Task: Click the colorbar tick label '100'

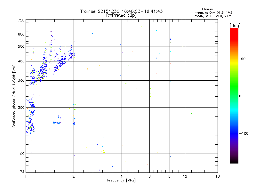Action: click(242, 59)
